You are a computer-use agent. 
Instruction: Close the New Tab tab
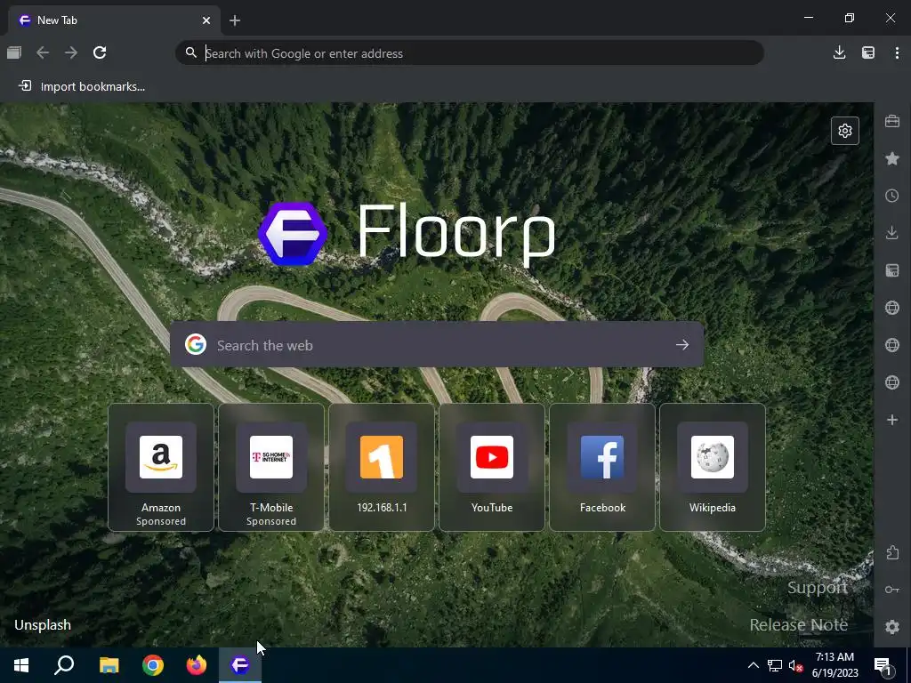pyautogui.click(x=206, y=20)
